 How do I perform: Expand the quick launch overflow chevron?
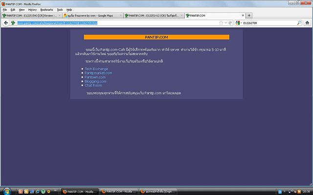tap(55, 191)
